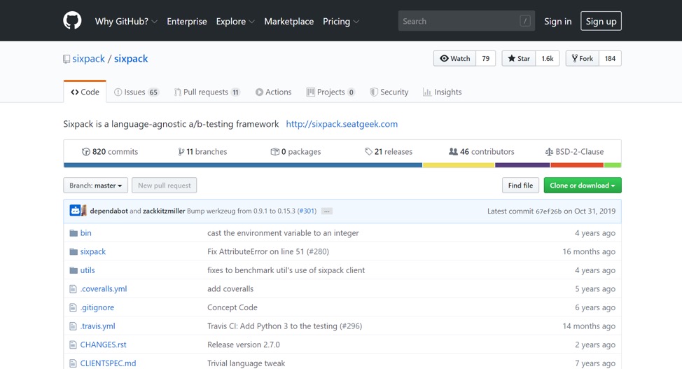Watch the sixpack repository
The width and height of the screenshot is (682, 369).
pos(454,59)
